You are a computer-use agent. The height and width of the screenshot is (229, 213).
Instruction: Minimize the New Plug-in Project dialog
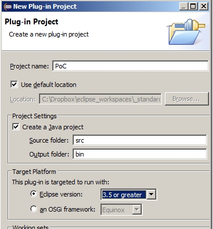tap(183, 6)
